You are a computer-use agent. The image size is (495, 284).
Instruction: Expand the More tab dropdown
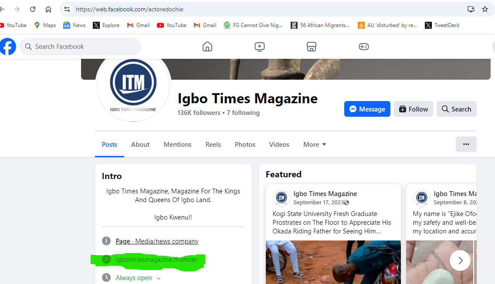(315, 145)
